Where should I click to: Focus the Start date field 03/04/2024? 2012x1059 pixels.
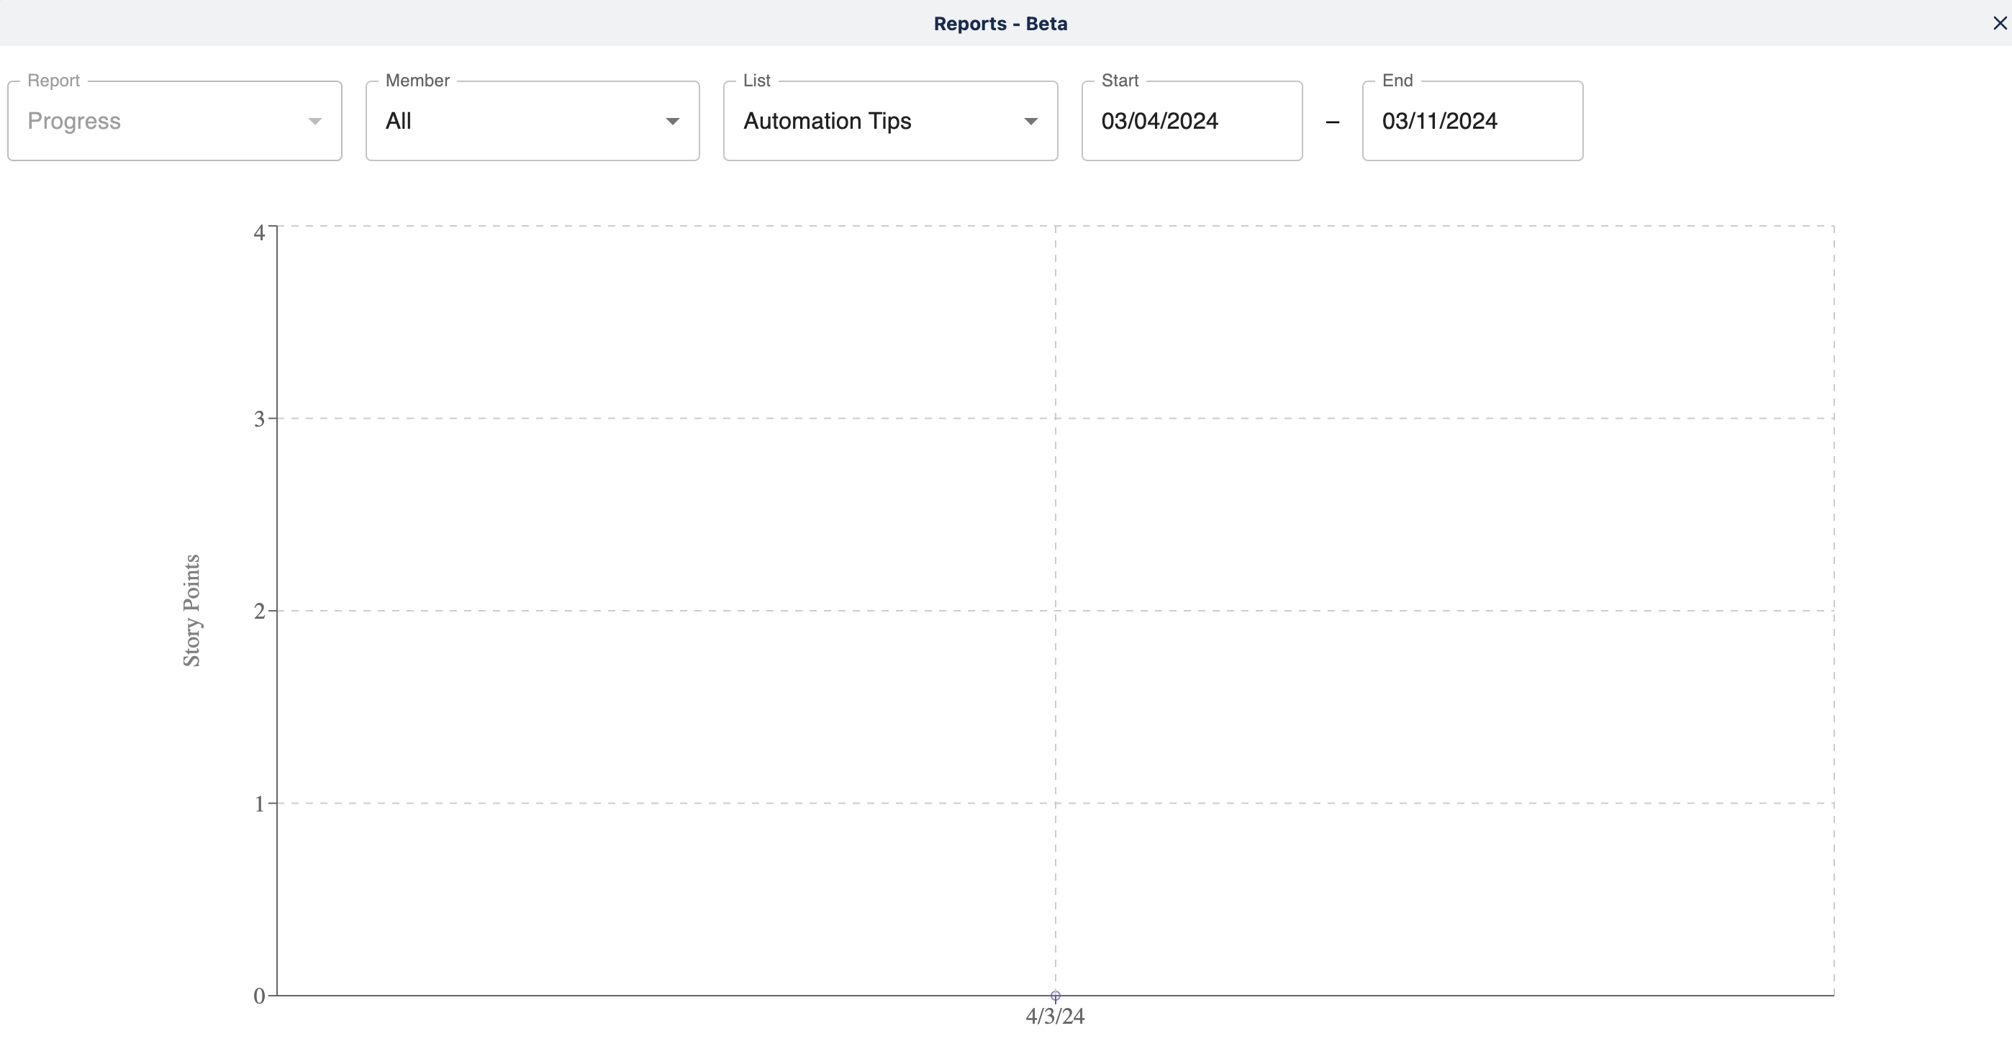coord(1190,121)
